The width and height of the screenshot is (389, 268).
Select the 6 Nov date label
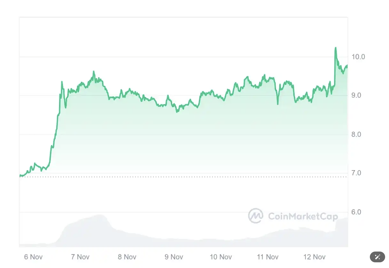pyautogui.click(x=33, y=257)
